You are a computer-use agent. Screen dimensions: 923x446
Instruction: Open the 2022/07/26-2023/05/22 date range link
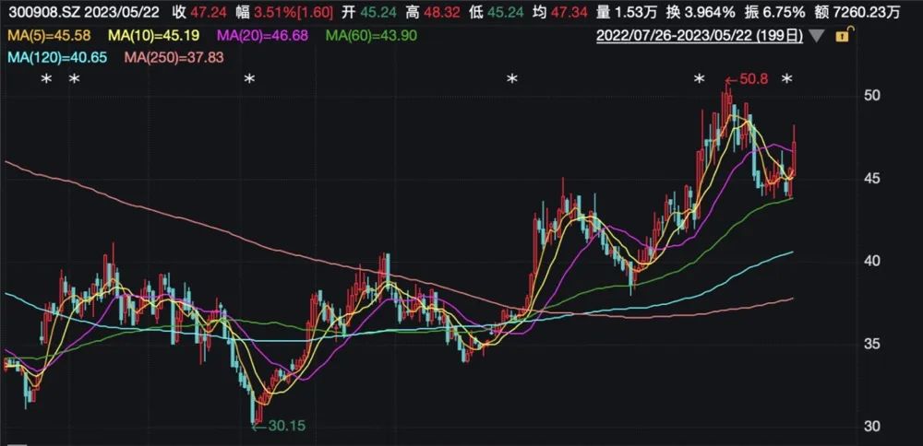(700, 37)
